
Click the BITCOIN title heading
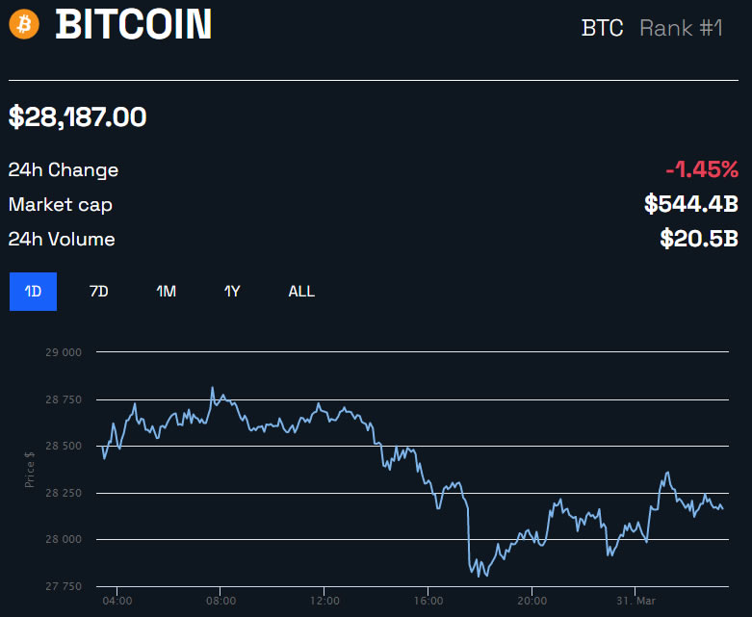point(134,25)
